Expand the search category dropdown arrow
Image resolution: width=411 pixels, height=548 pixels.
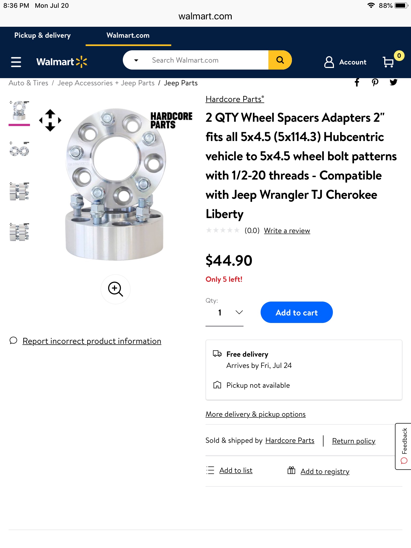click(x=136, y=60)
